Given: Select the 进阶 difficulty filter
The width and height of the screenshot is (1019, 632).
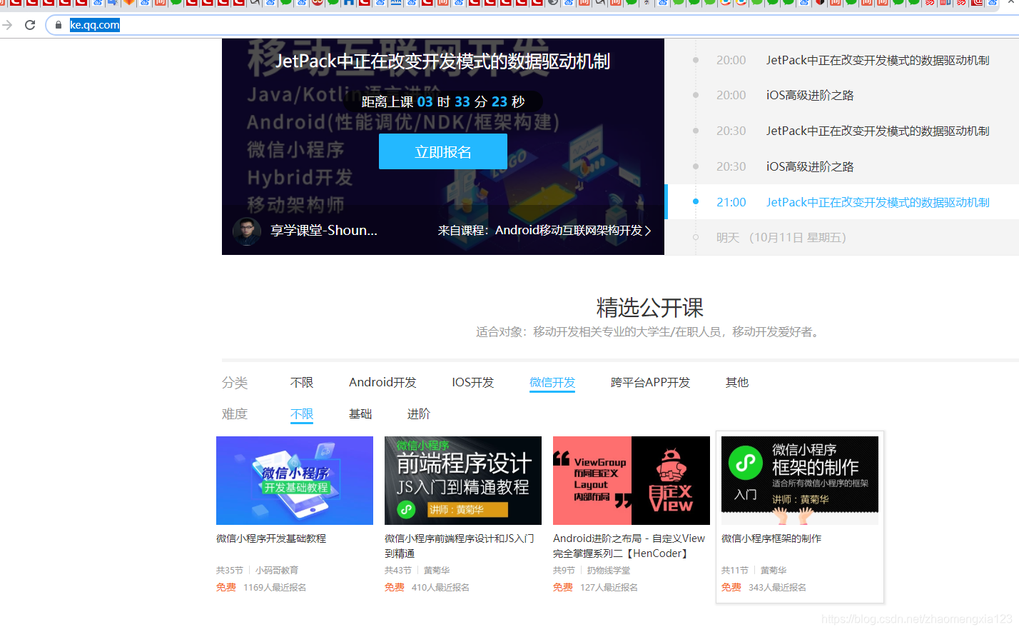Looking at the screenshot, I should tap(419, 414).
